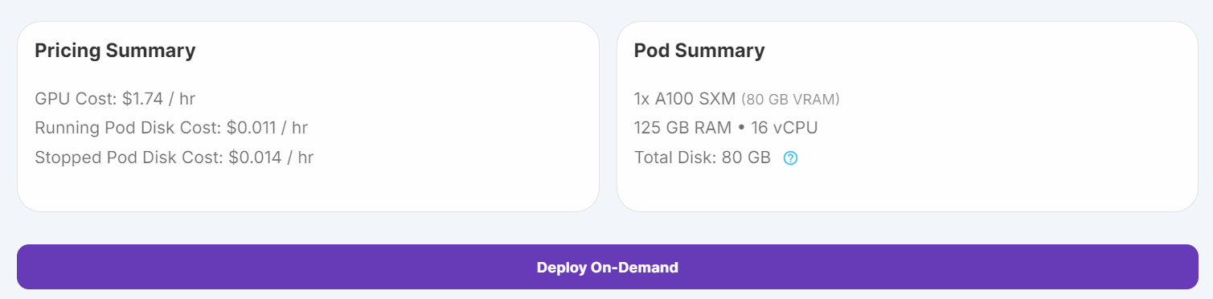Click the help icon beside Total Disk
1213x299 pixels.
790,158
